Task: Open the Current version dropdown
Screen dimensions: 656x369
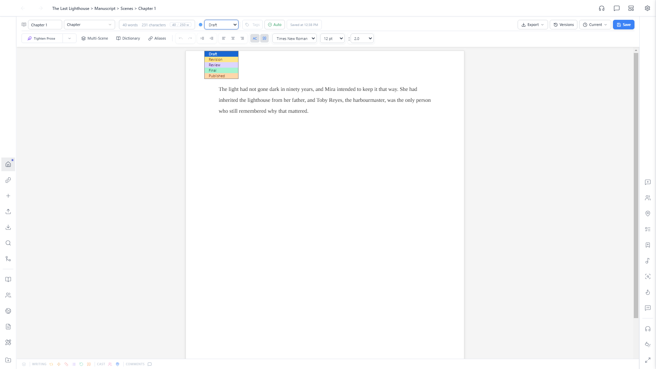Action: point(595,25)
